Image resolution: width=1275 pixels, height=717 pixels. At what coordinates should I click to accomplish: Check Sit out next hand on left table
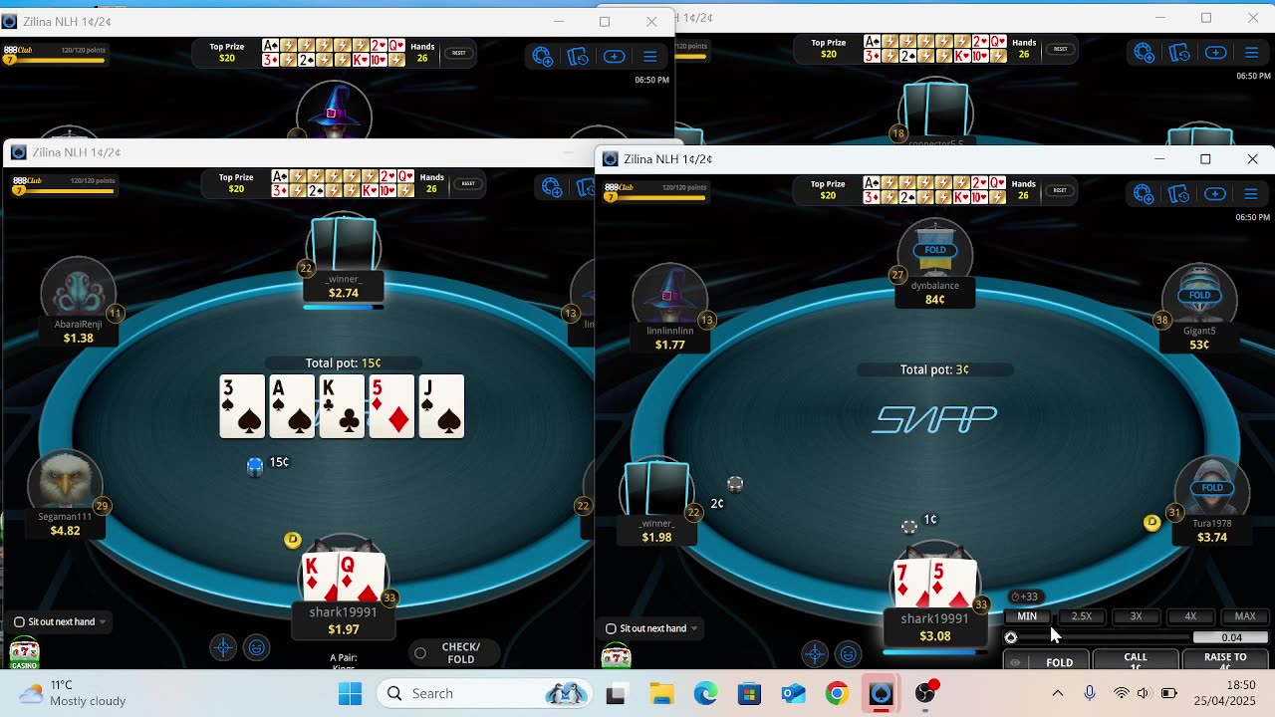tap(19, 621)
